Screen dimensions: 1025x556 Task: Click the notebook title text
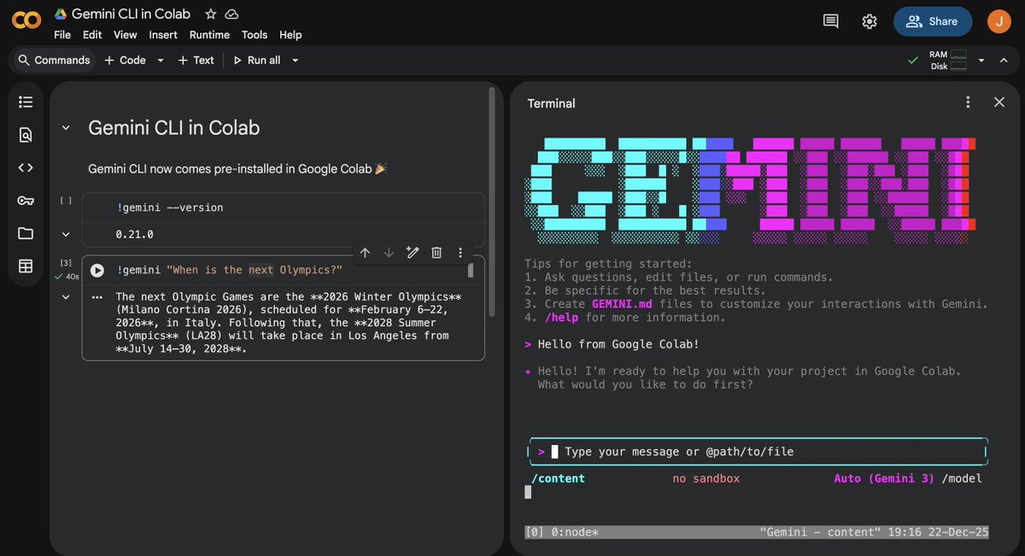(131, 14)
